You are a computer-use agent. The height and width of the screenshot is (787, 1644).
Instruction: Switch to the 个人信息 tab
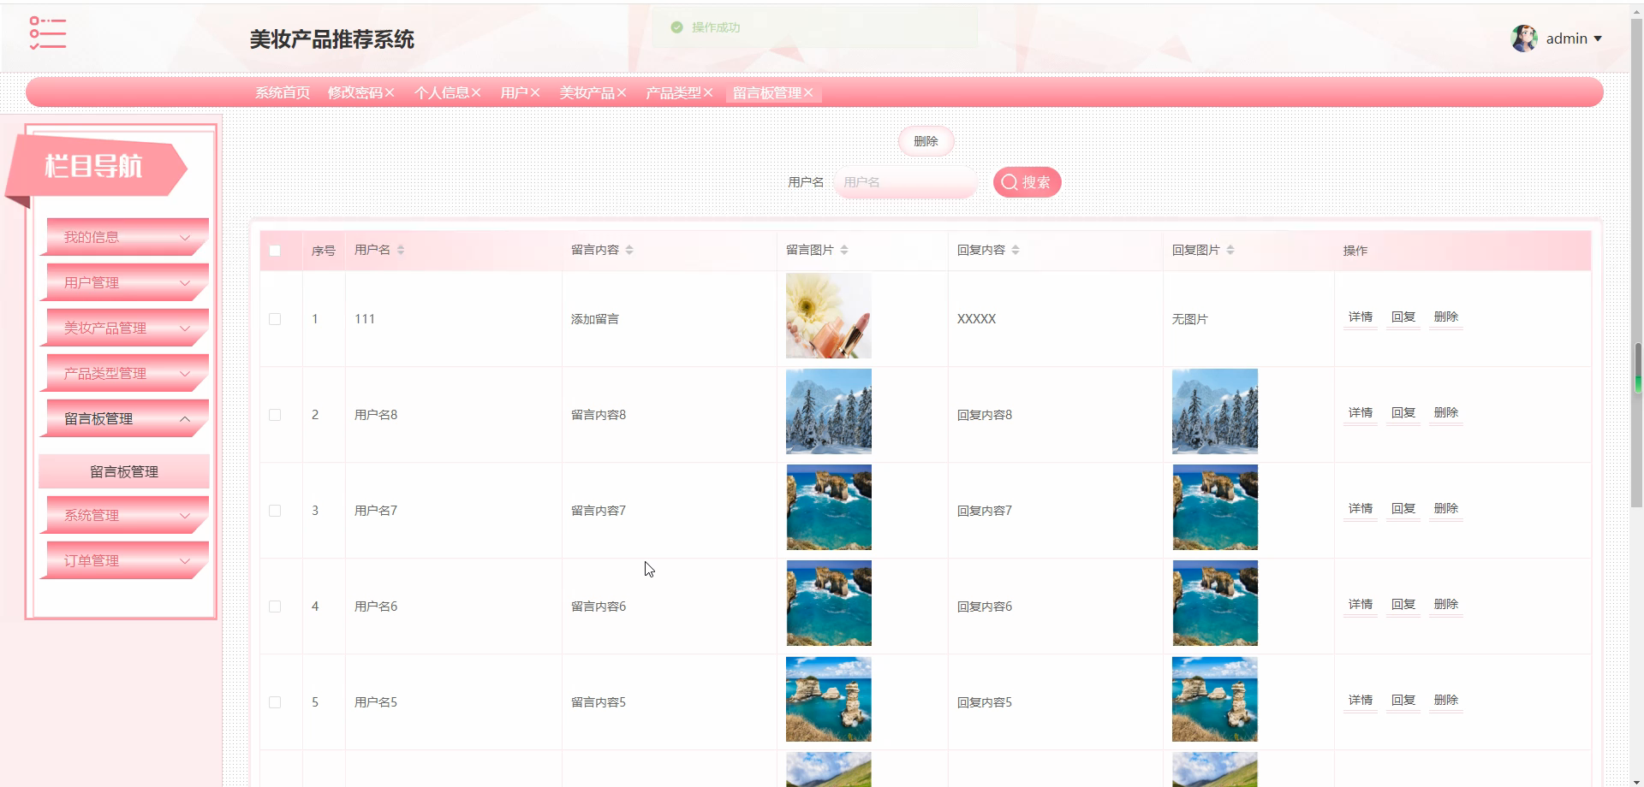click(442, 92)
